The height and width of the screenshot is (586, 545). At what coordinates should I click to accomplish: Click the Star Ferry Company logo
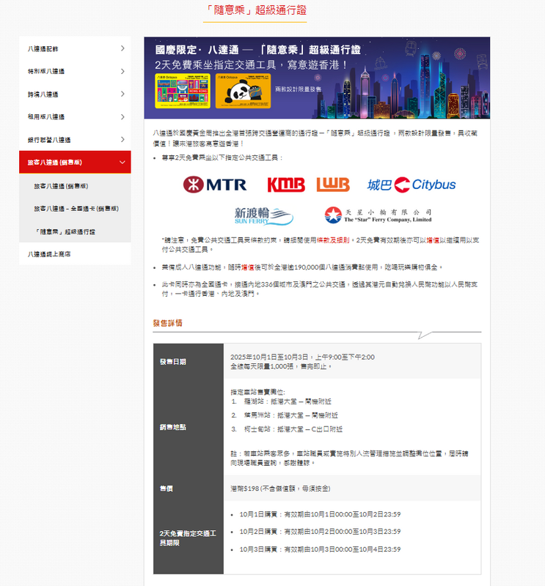[x=378, y=215]
